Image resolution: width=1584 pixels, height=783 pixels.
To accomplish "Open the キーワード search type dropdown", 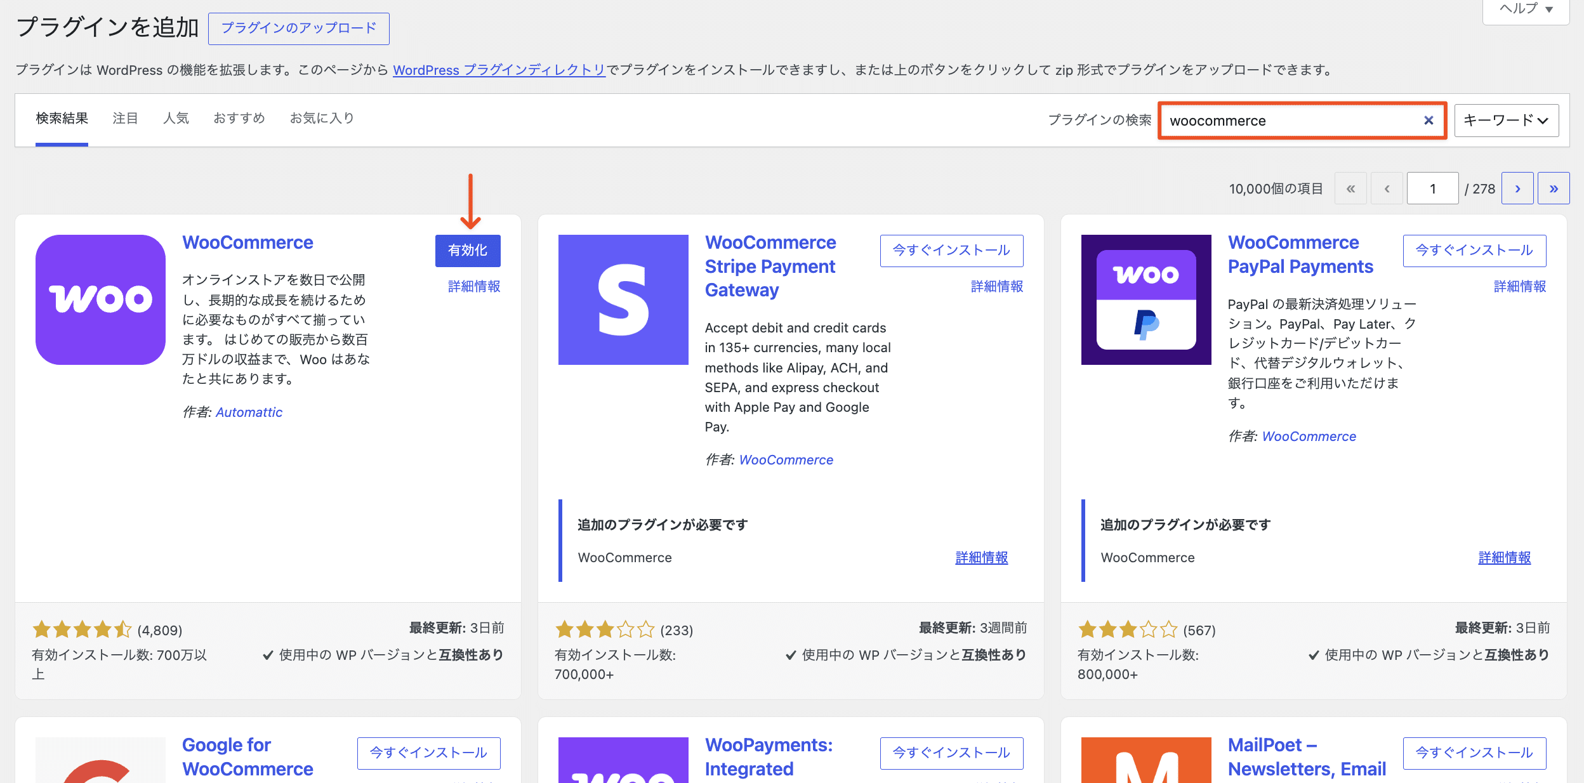I will [1506, 121].
